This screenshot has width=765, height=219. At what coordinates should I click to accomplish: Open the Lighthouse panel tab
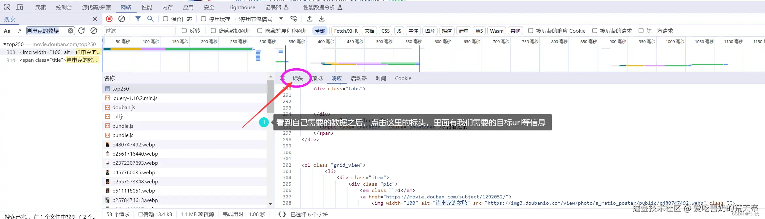(242, 7)
